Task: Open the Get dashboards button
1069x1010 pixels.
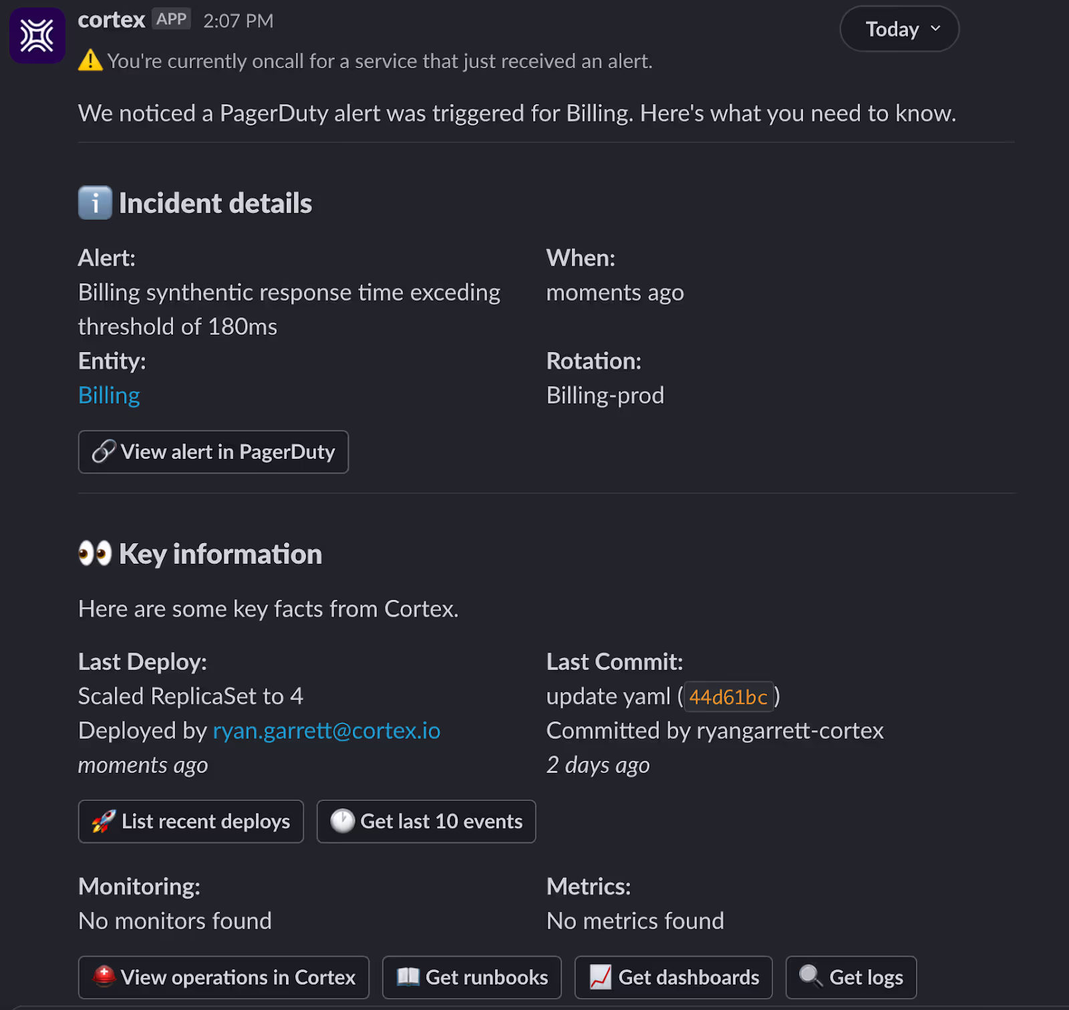Action: click(673, 977)
